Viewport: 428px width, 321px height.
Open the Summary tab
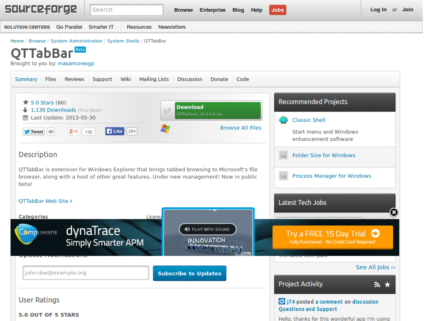pyautogui.click(x=26, y=79)
